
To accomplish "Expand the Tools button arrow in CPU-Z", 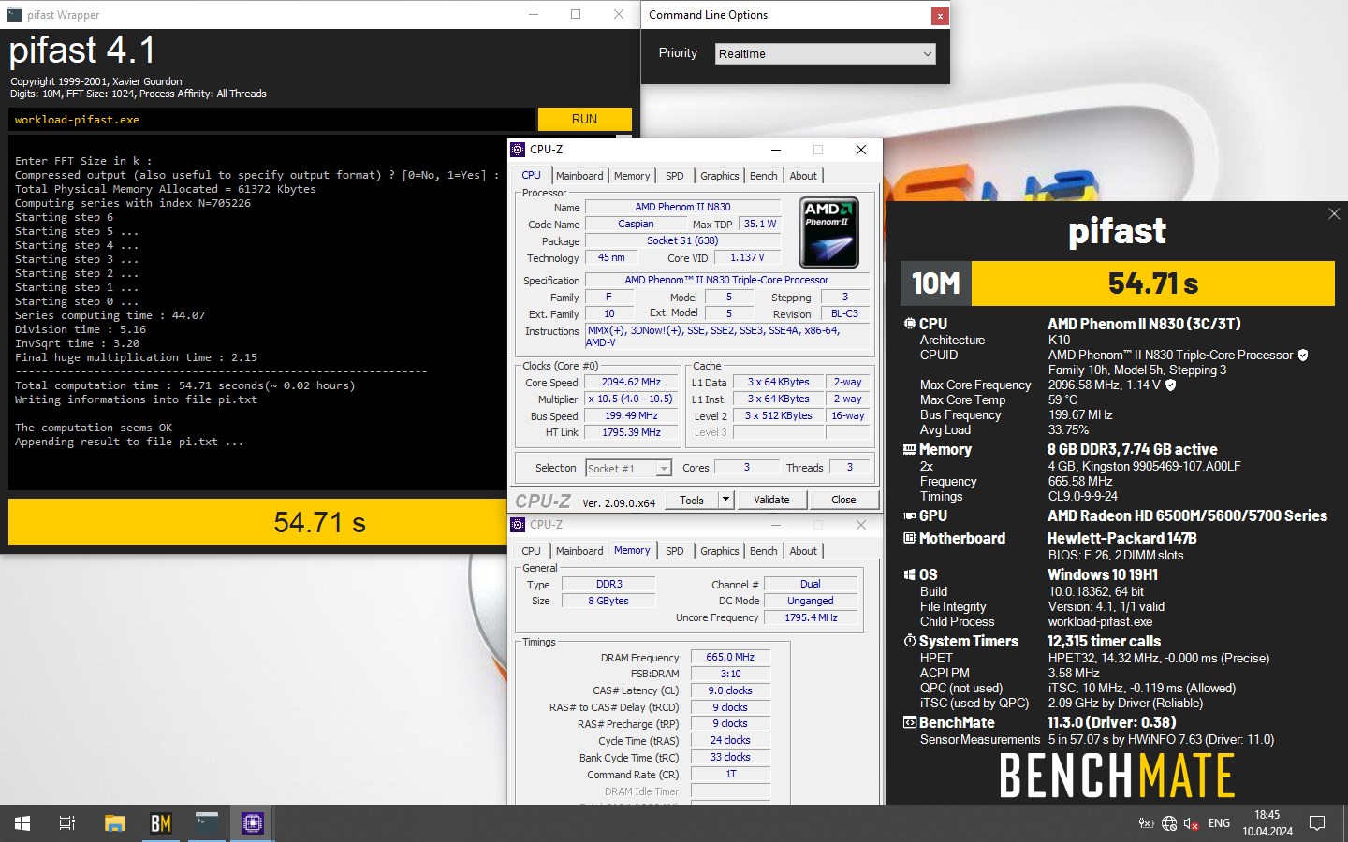I will click(725, 500).
